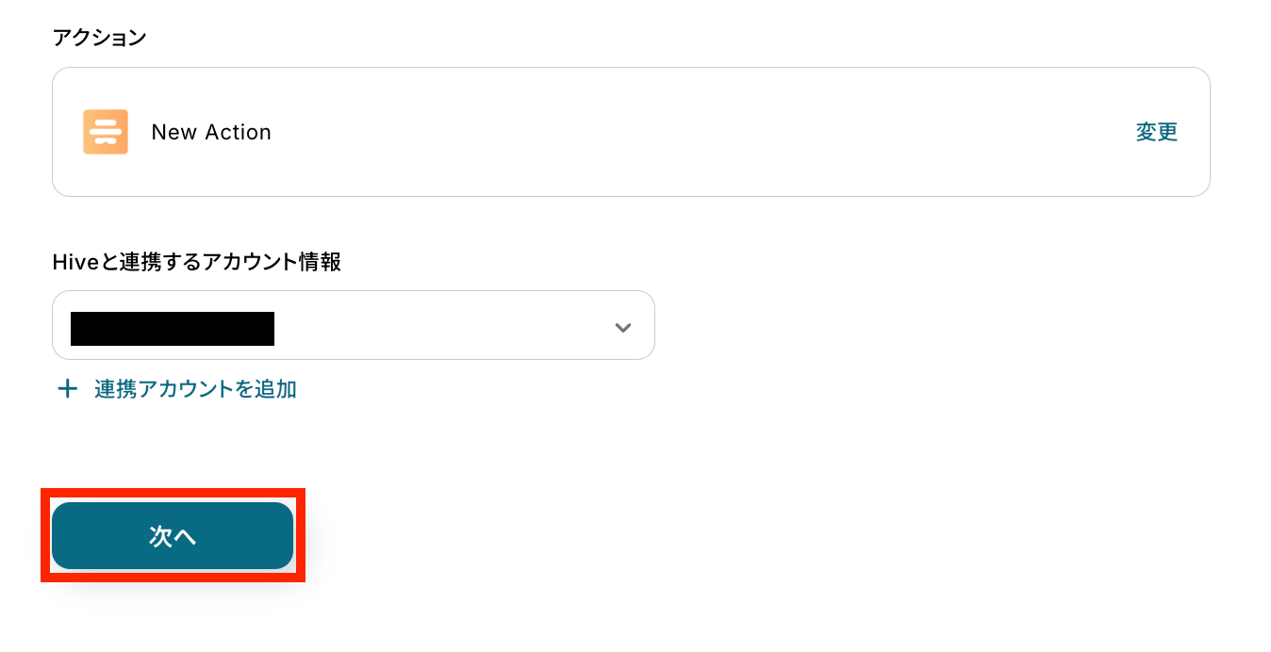The height and width of the screenshot is (652, 1271).
Task: Click the left edge of 次へ button
Action: (x=60, y=536)
